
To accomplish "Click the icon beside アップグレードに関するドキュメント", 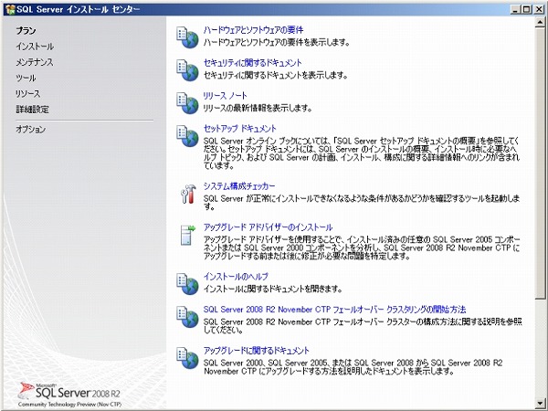I will tap(187, 358).
